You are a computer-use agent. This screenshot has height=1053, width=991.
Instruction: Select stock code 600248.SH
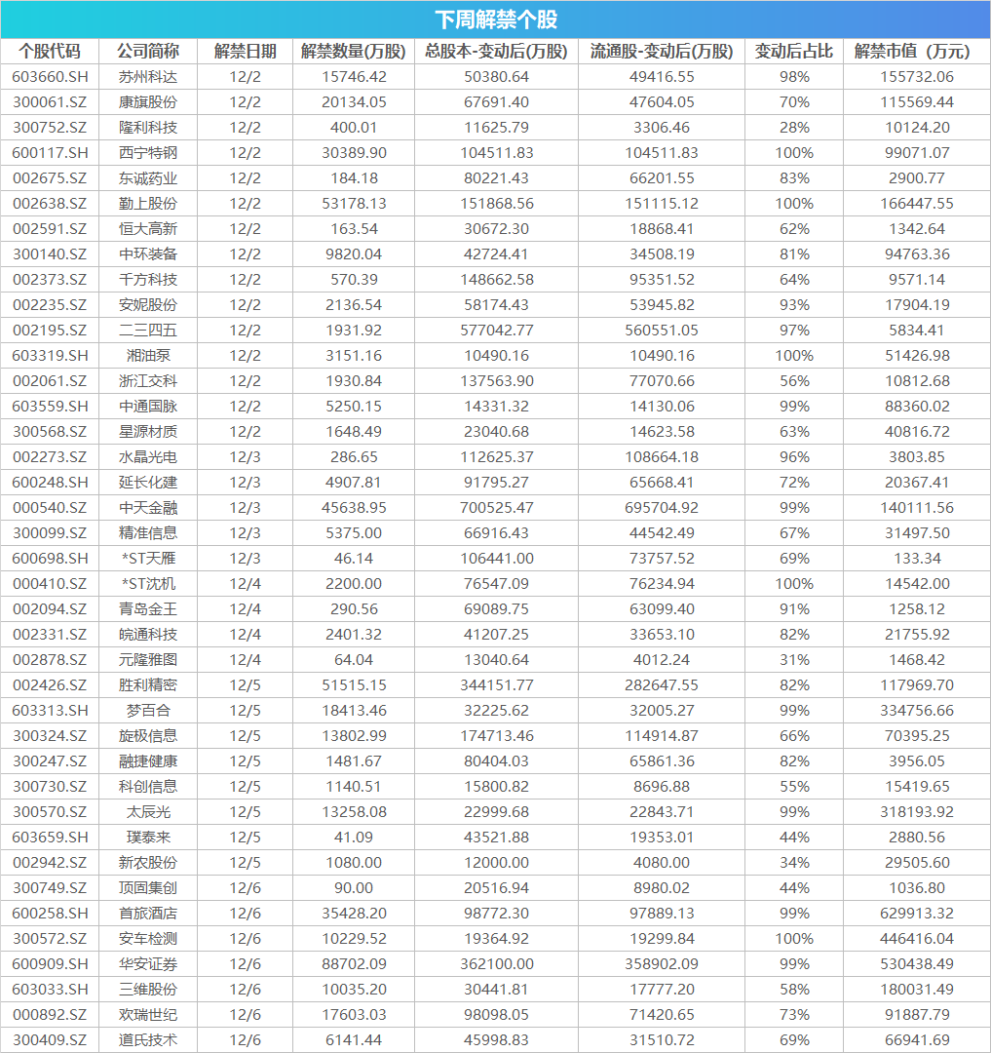coord(50,483)
